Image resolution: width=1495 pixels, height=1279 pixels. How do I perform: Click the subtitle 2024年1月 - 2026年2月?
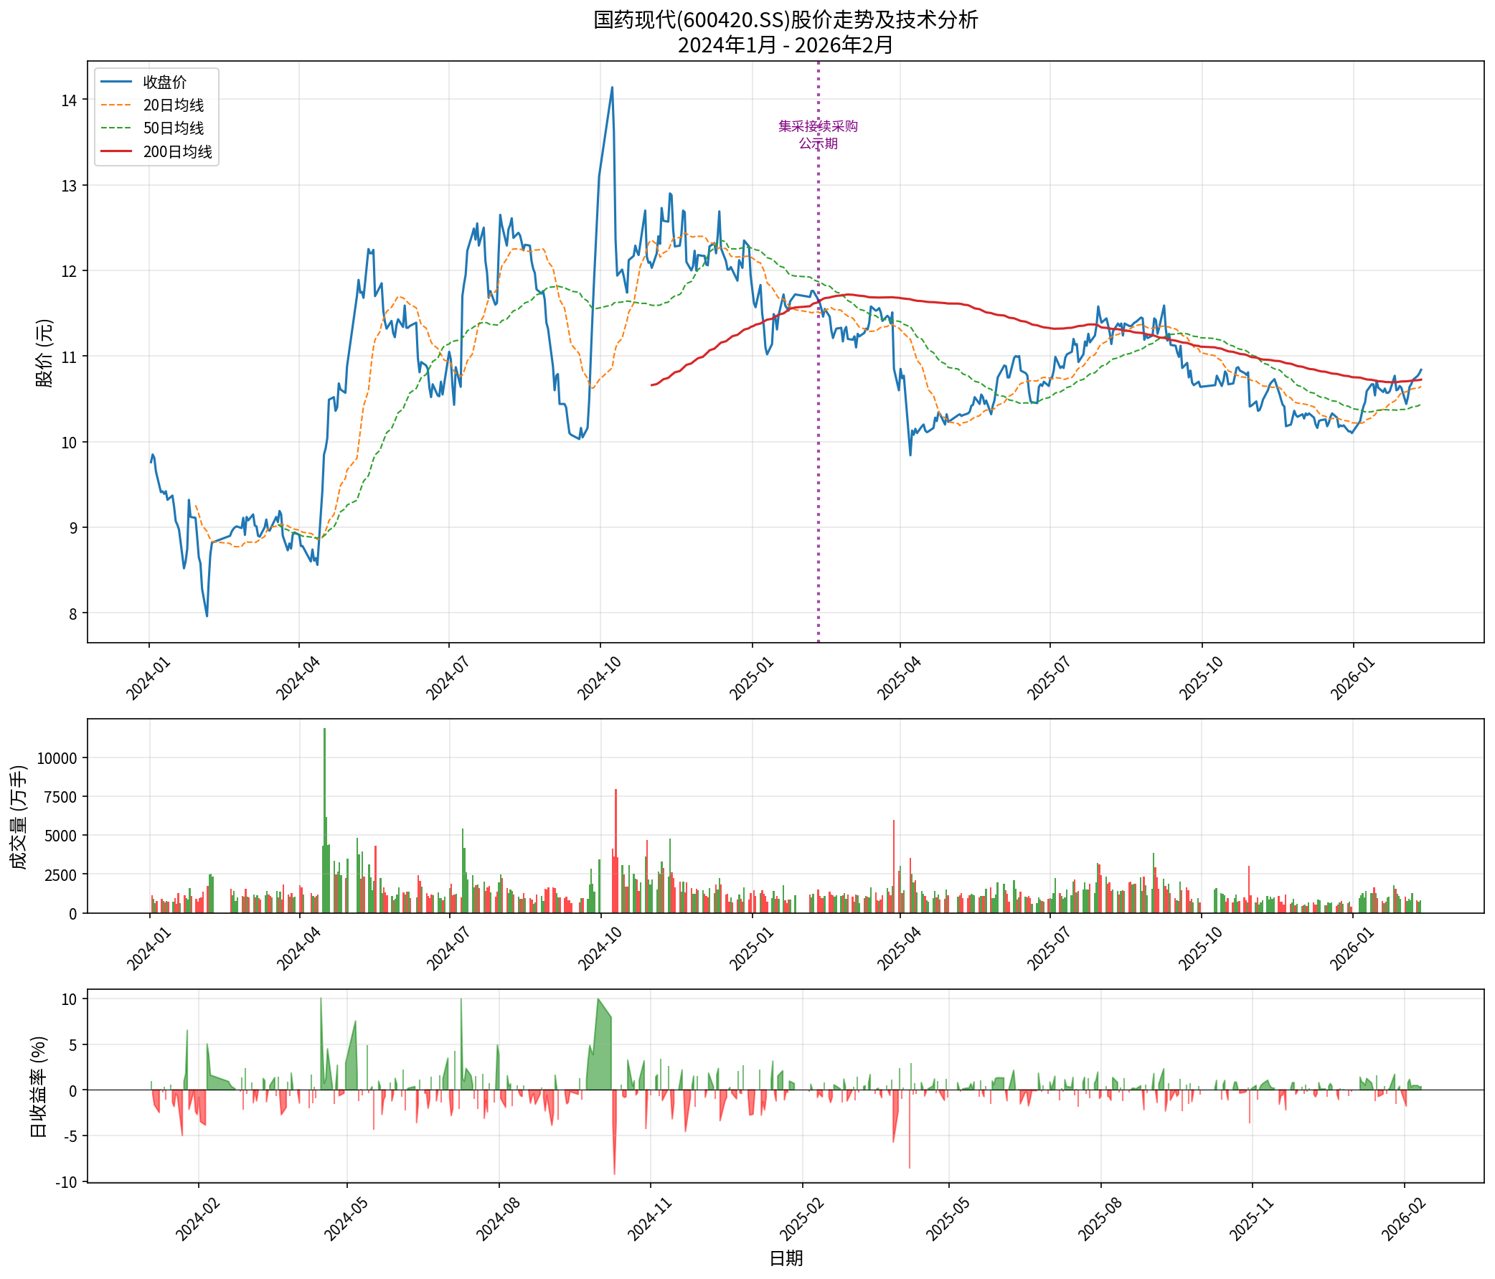pos(785,44)
